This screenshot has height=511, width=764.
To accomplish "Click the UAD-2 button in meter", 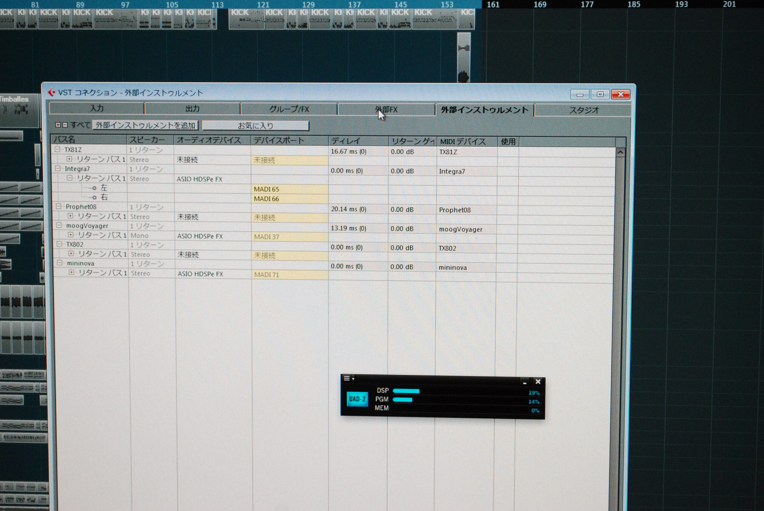I will point(357,399).
